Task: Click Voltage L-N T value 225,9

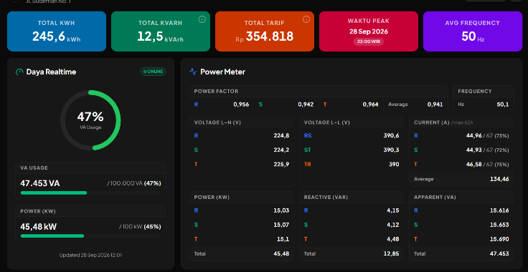Action: pyautogui.click(x=281, y=165)
